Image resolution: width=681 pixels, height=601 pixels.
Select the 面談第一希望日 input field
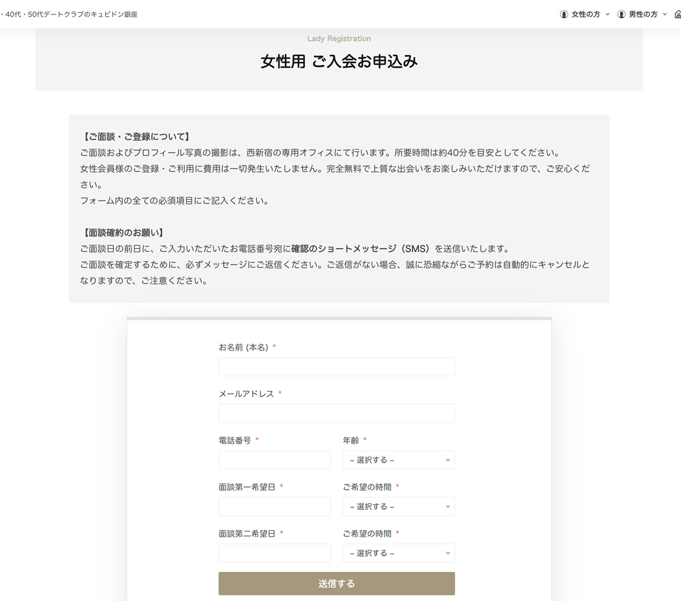click(x=274, y=506)
